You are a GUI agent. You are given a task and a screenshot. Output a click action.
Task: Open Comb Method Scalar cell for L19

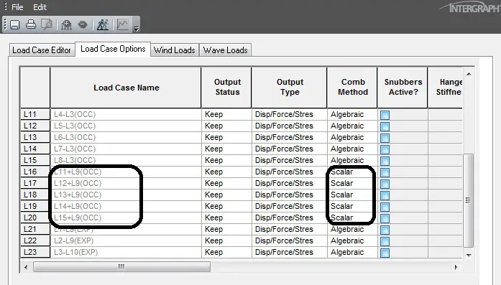[352, 206]
